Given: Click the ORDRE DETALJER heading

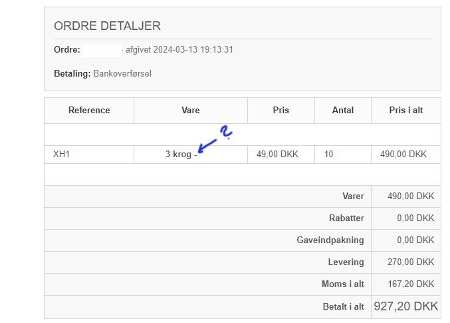Looking at the screenshot, I should tap(107, 27).
